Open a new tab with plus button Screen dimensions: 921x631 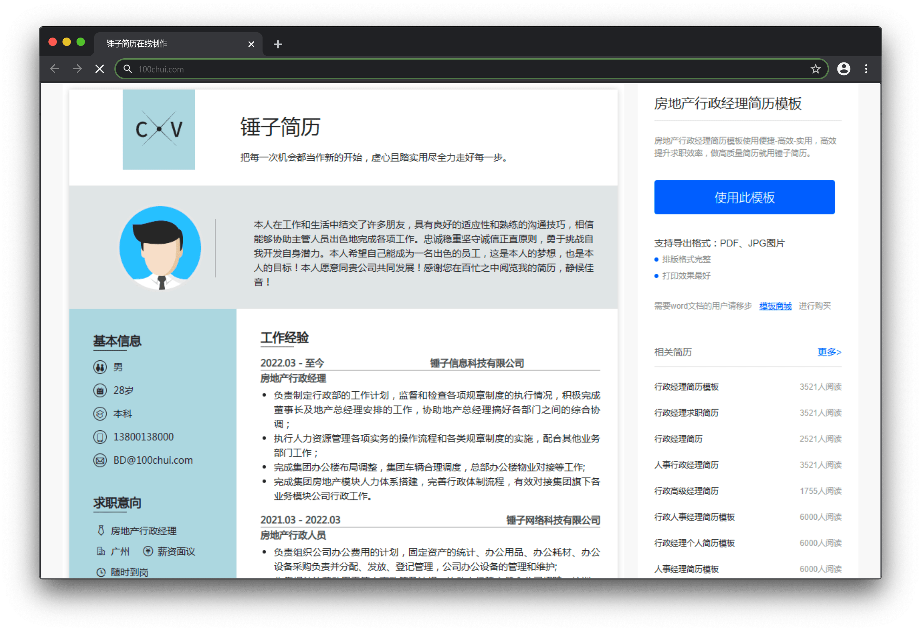pyautogui.click(x=278, y=44)
